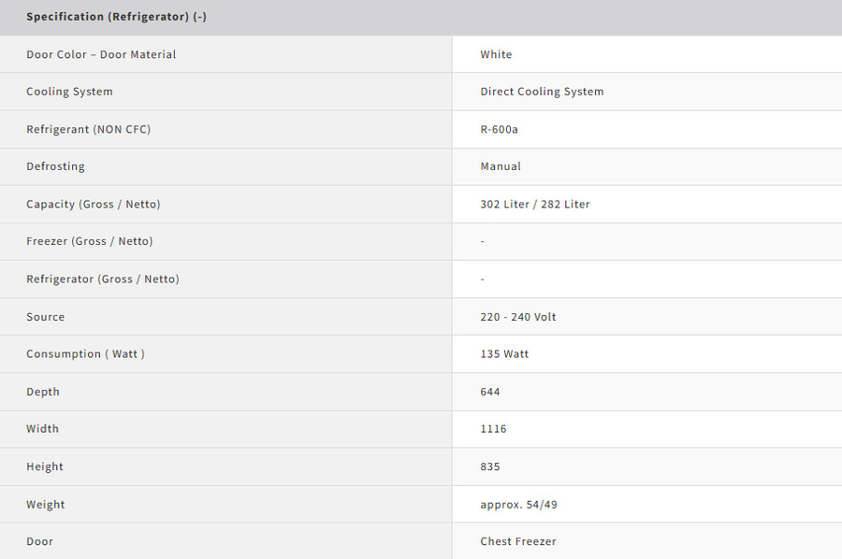
Task: Select the Cooling System row label
Action: click(x=70, y=92)
